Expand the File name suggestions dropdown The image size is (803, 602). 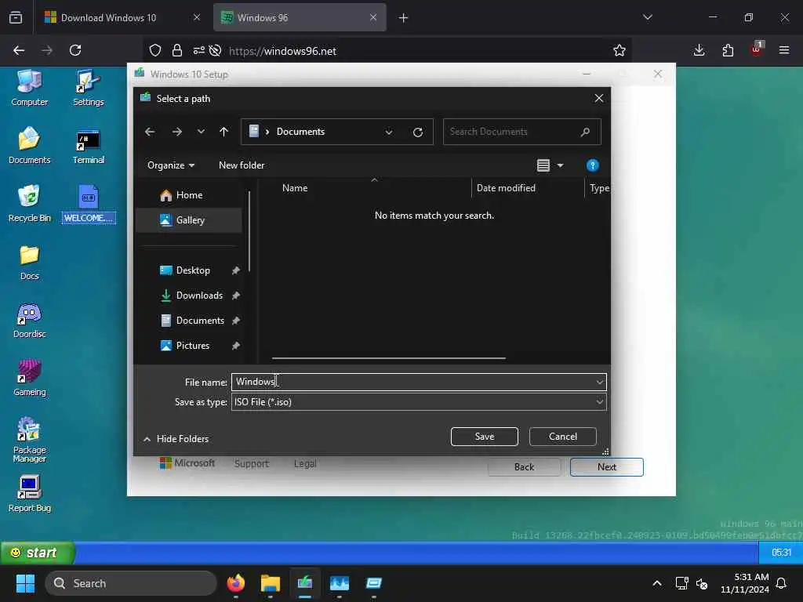(x=599, y=383)
